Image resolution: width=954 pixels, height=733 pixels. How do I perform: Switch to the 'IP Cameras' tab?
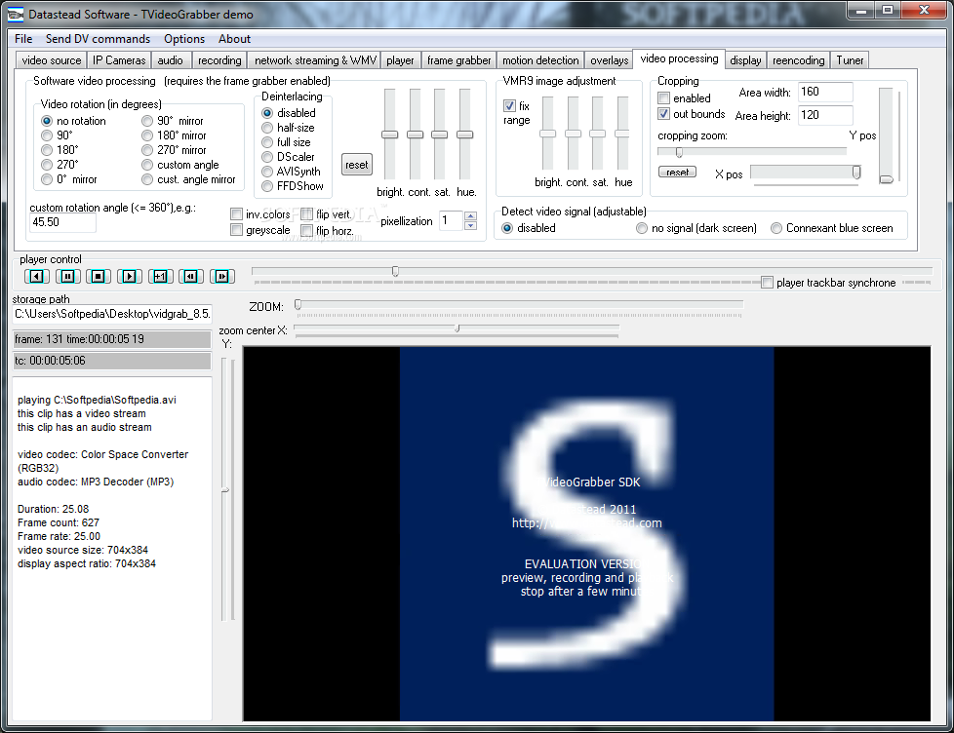click(x=119, y=60)
